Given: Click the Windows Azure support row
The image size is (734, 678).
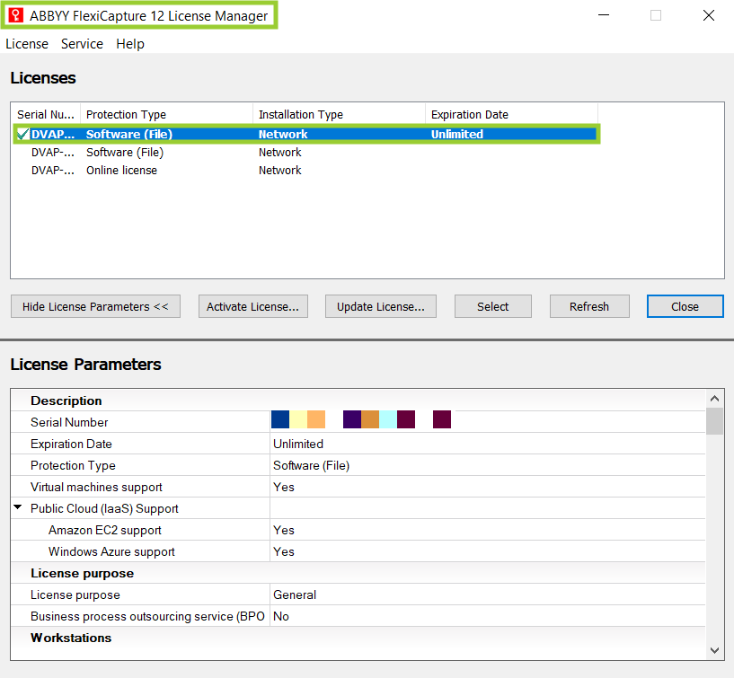Looking at the screenshot, I should [x=358, y=551].
